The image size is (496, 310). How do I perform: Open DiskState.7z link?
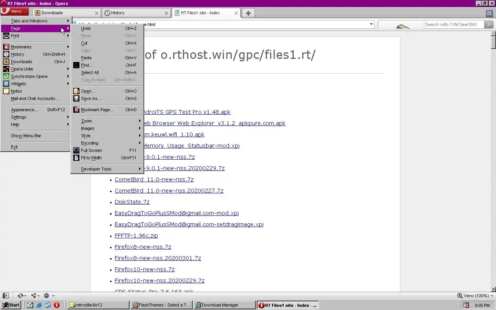point(132,202)
